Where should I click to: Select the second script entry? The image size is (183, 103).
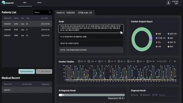pos(91,37)
